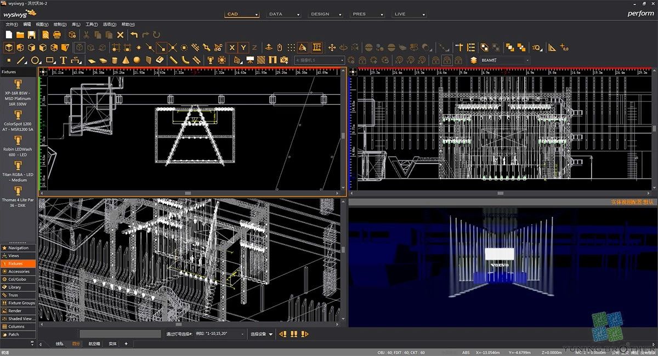Viewport: 658px width, 356px height.
Task: Insert a Cylinder primitive
Action: point(114,60)
